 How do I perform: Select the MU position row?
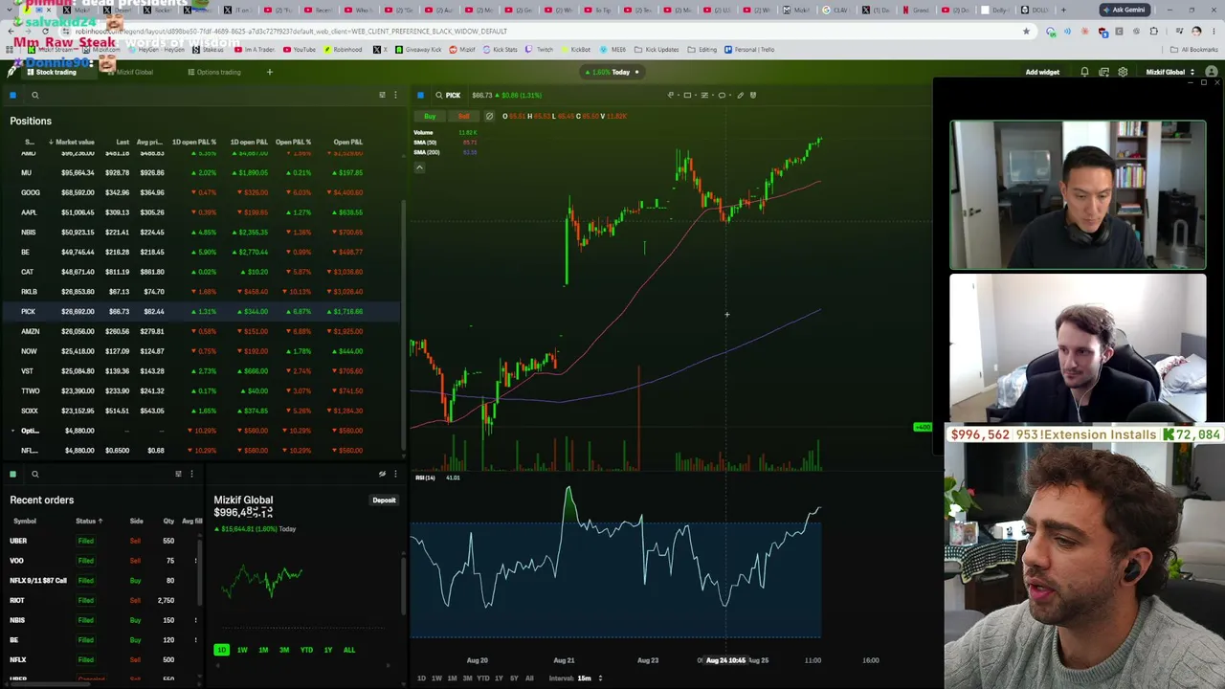[203, 173]
